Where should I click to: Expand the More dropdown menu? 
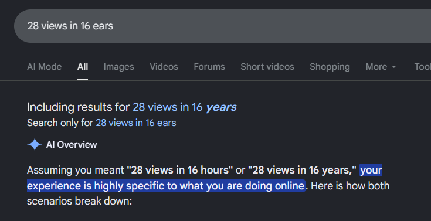[381, 67]
